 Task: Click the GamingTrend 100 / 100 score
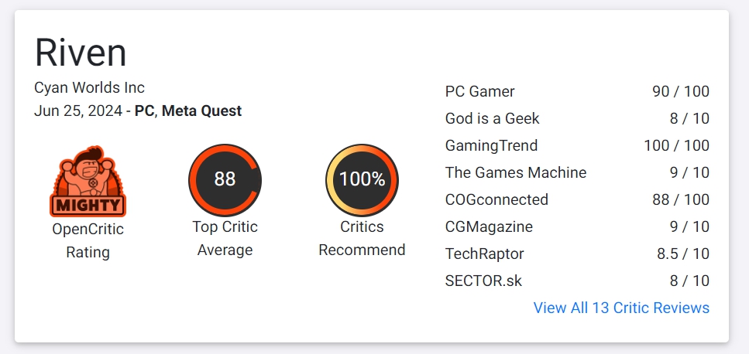pyautogui.click(x=676, y=145)
